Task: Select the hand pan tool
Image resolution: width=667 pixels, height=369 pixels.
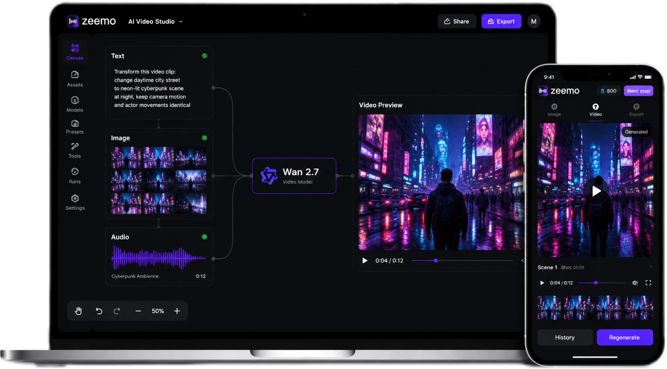Action: tap(78, 311)
